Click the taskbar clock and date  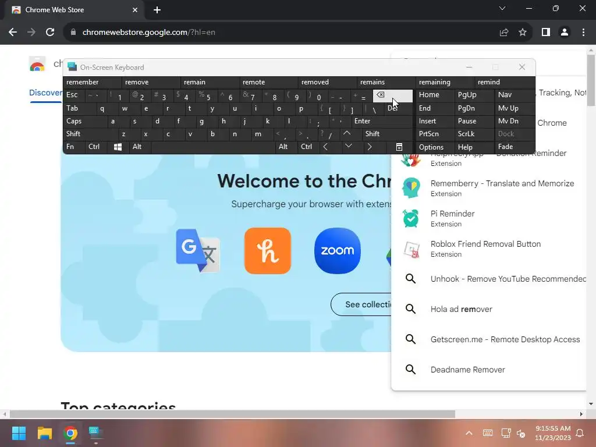click(553, 433)
